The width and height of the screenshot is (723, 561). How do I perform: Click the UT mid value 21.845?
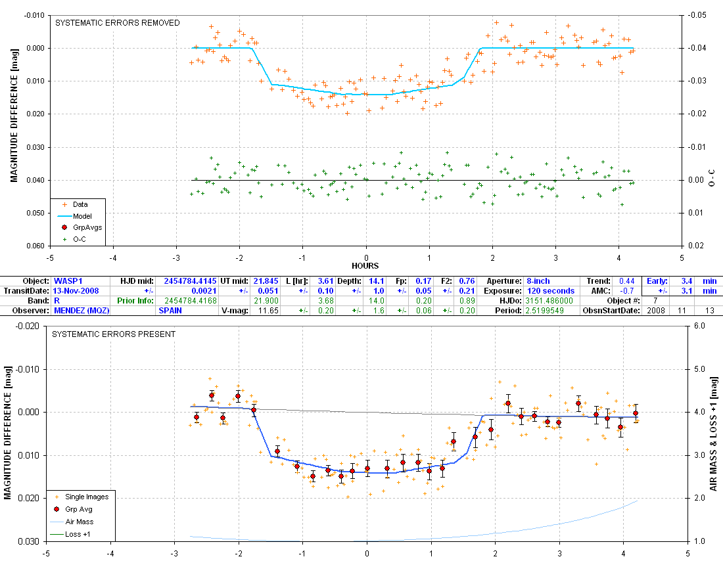click(266, 281)
